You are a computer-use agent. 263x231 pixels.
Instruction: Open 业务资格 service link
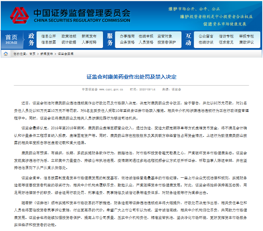(x=127, y=42)
